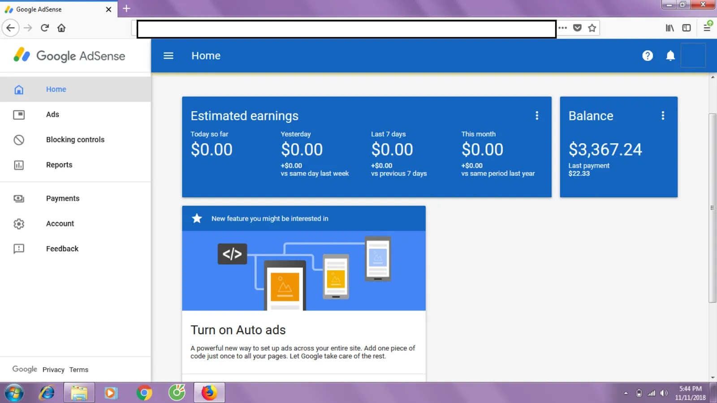Click the Reports chart icon
This screenshot has height=403, width=717.
click(19, 165)
